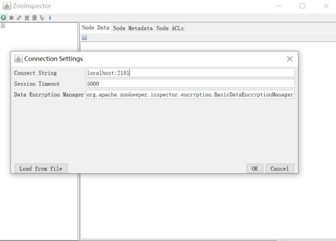This screenshot has height=241, width=336.
Task: Minimize the ZooInspector window
Action: [x=279, y=6]
